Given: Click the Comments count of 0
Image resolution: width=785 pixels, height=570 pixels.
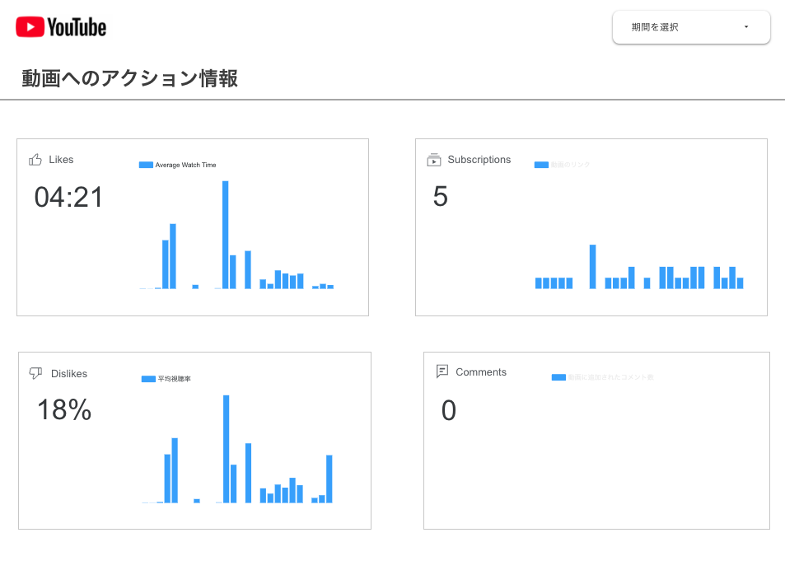Looking at the screenshot, I should point(449,410).
